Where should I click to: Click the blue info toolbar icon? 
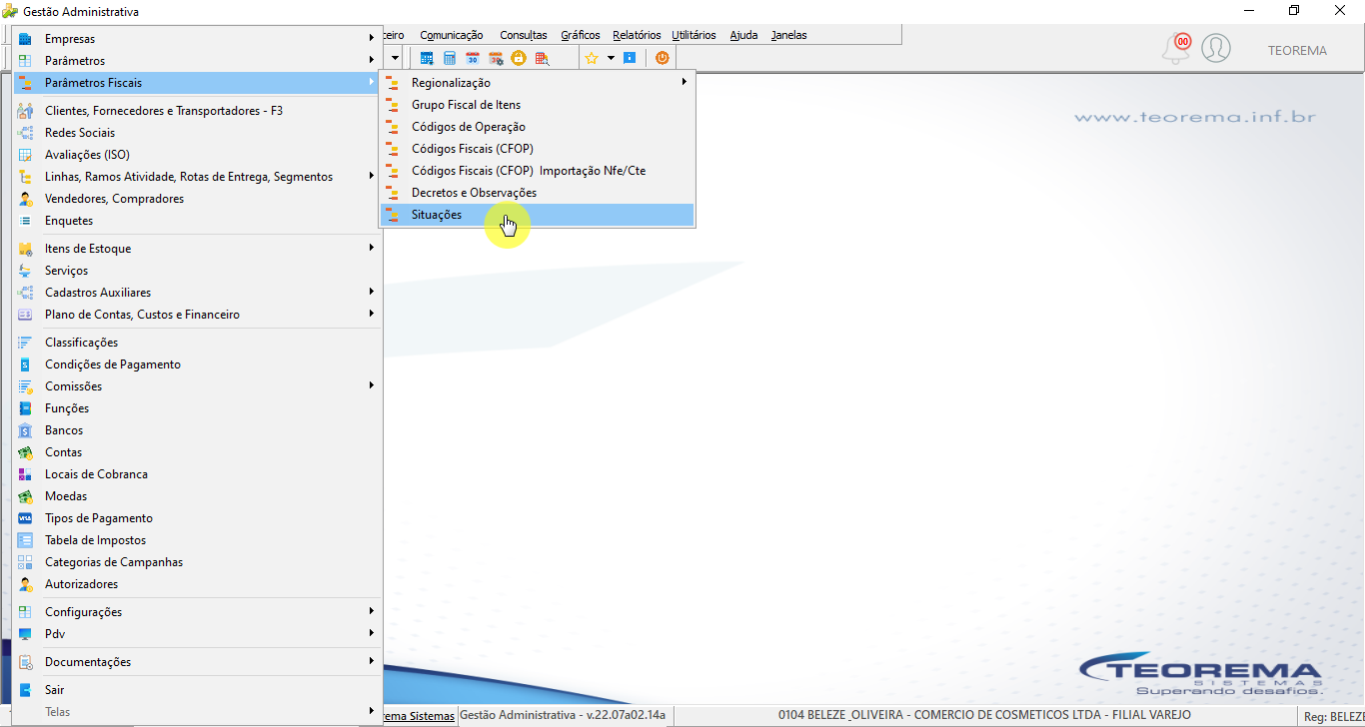point(630,58)
